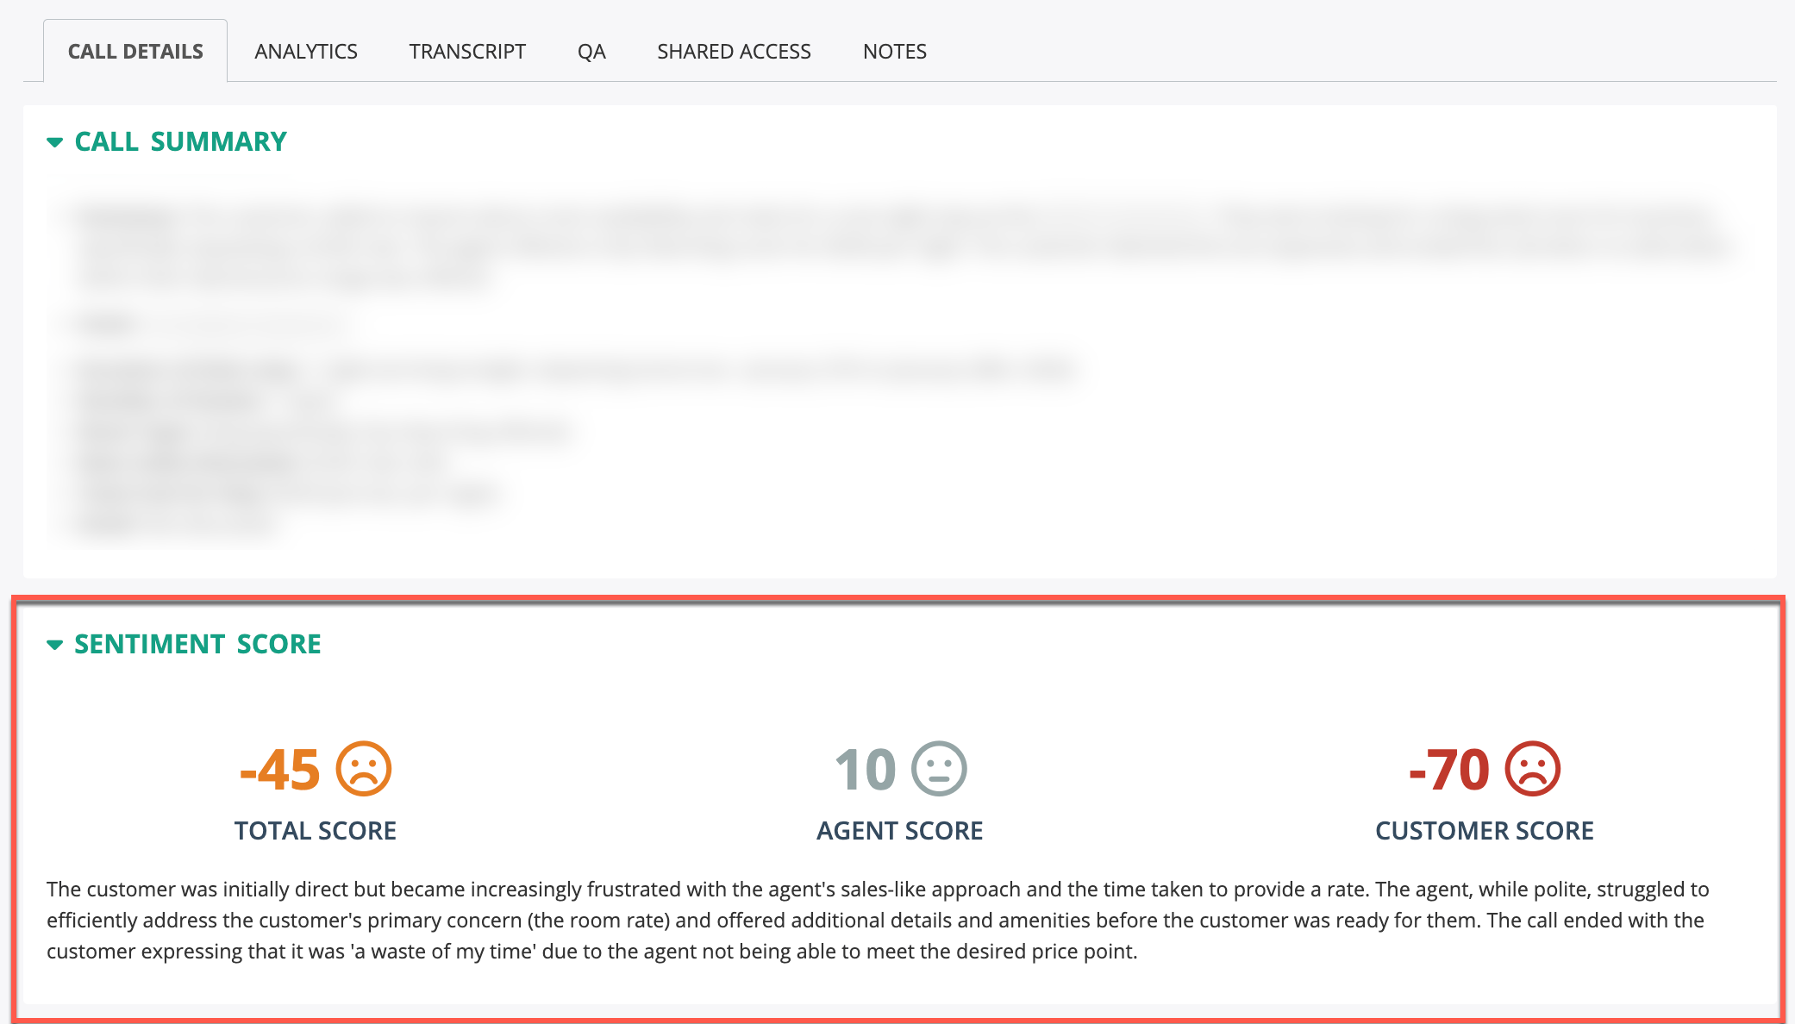Screen dimensions: 1795x1024
Task: Collapse the Sentiment Score section arrow
Action: (x=55, y=645)
